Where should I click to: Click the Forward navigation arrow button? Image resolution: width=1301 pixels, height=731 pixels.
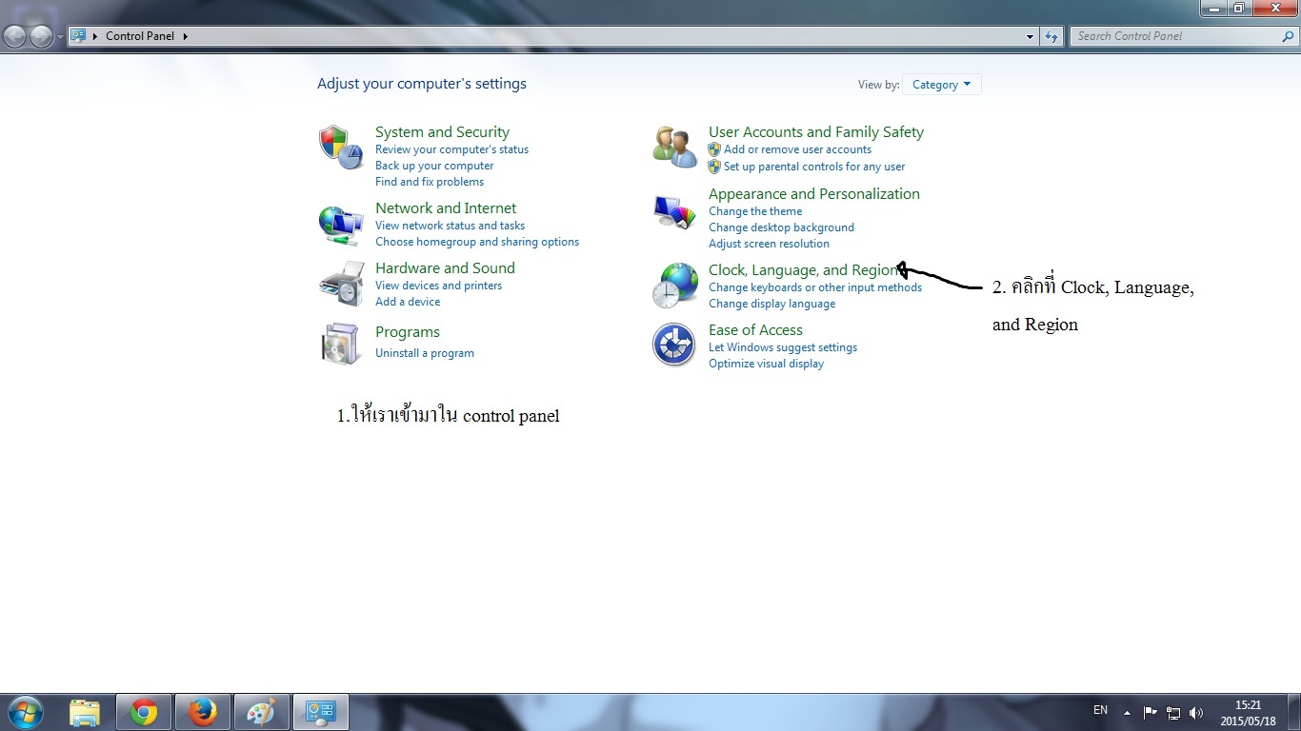(41, 36)
